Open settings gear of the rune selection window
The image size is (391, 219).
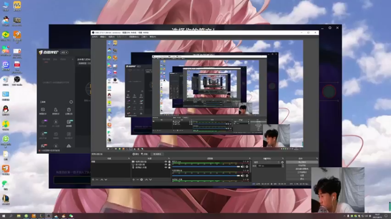tap(330, 28)
